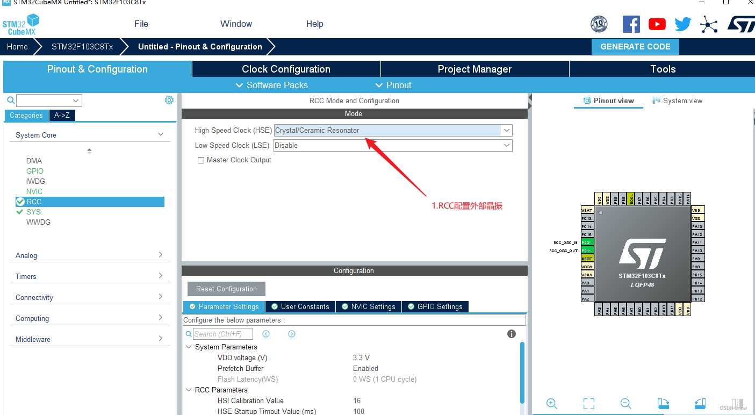Viewport: 755px width, 415px height.
Task: Rotate chip view counterclockwise
Action: 700,404
